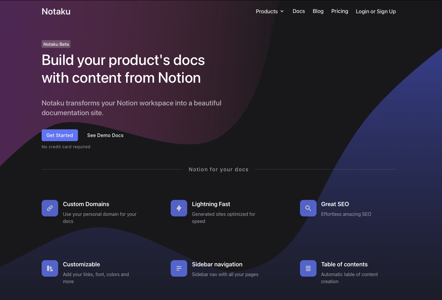The image size is (442, 300).
Task: Click the Notaku logo
Action: (56, 12)
